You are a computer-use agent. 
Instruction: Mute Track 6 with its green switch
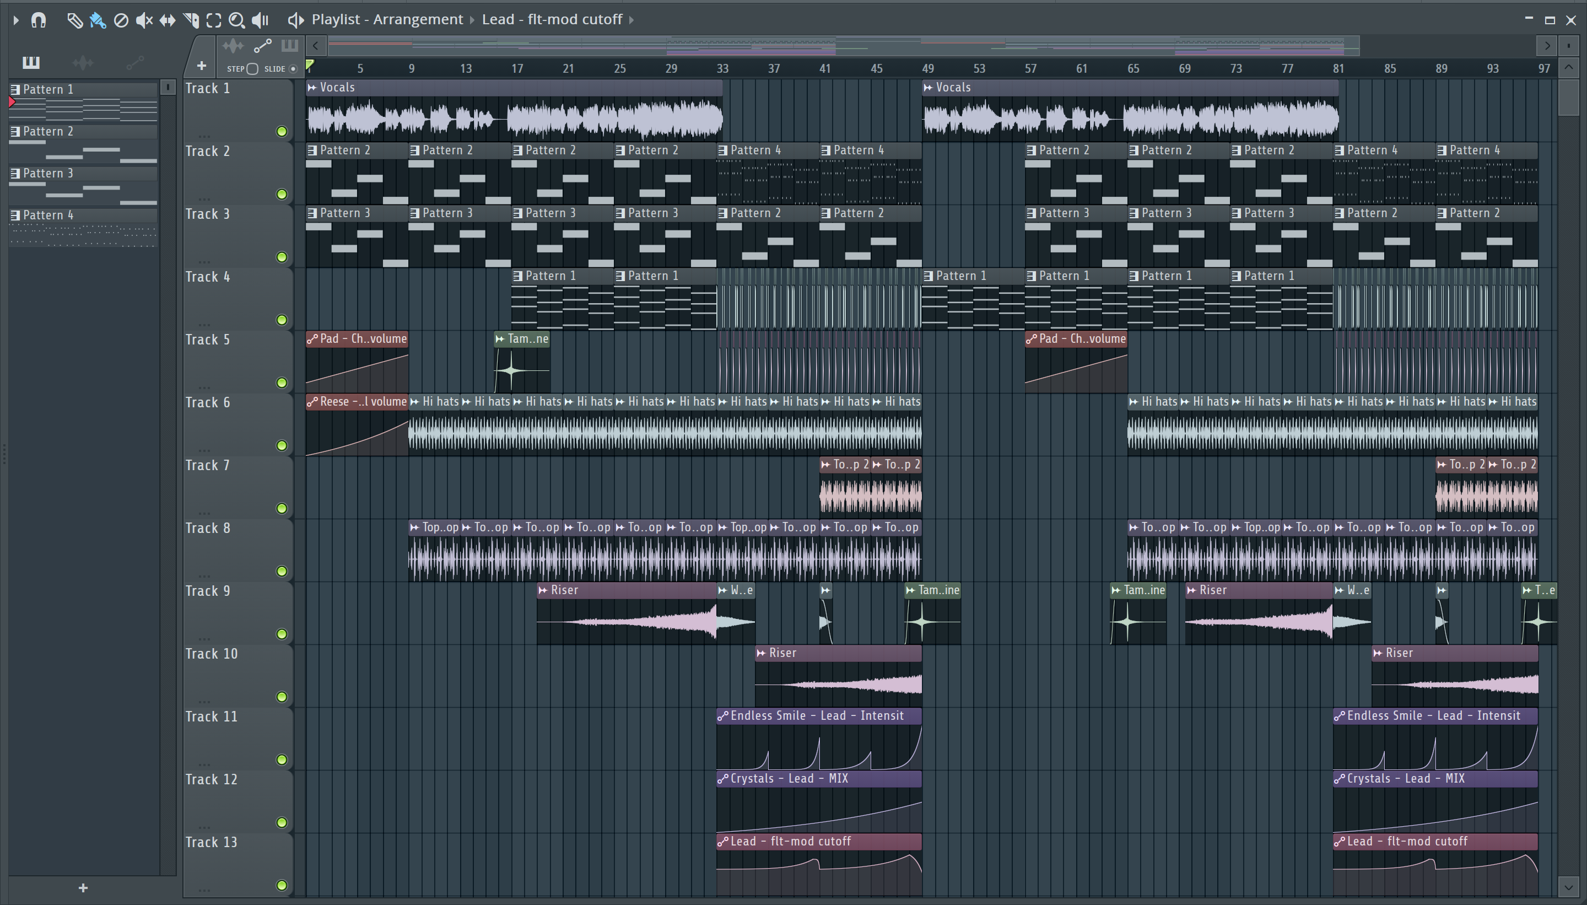click(282, 445)
